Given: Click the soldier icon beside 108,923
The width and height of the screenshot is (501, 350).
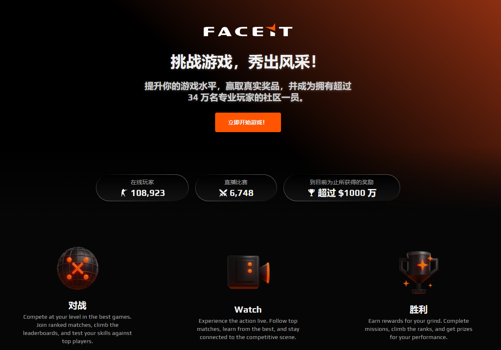Looking at the screenshot, I should tap(124, 193).
